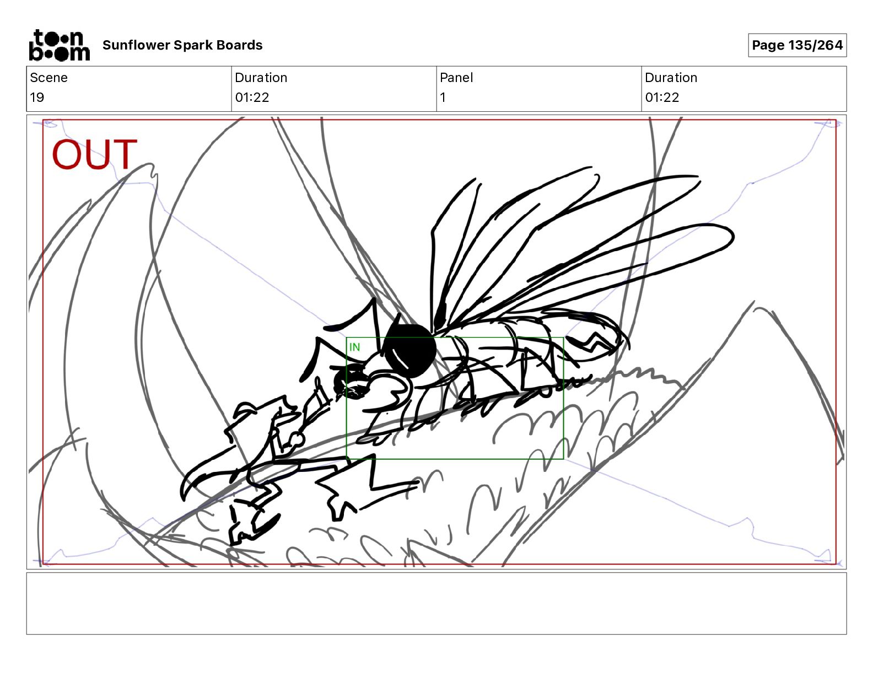Screen dimensions: 873x674
Task: Click the 'Page 135/264' indicator
Action: [x=797, y=45]
